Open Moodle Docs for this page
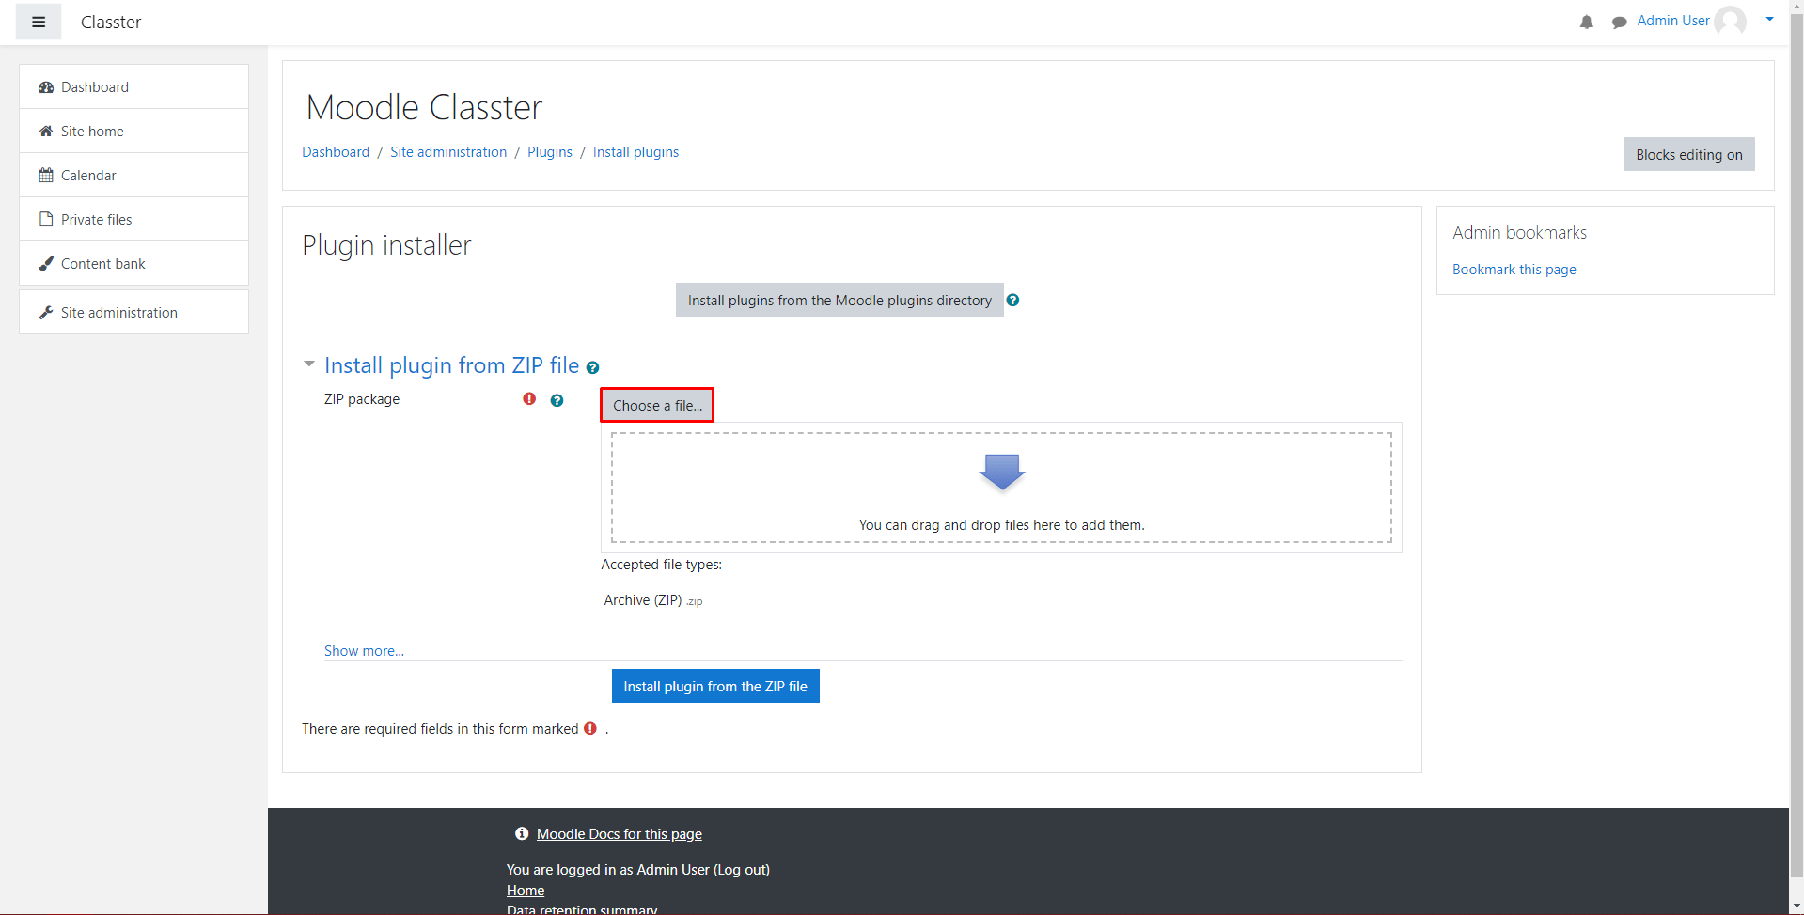 pyautogui.click(x=620, y=834)
